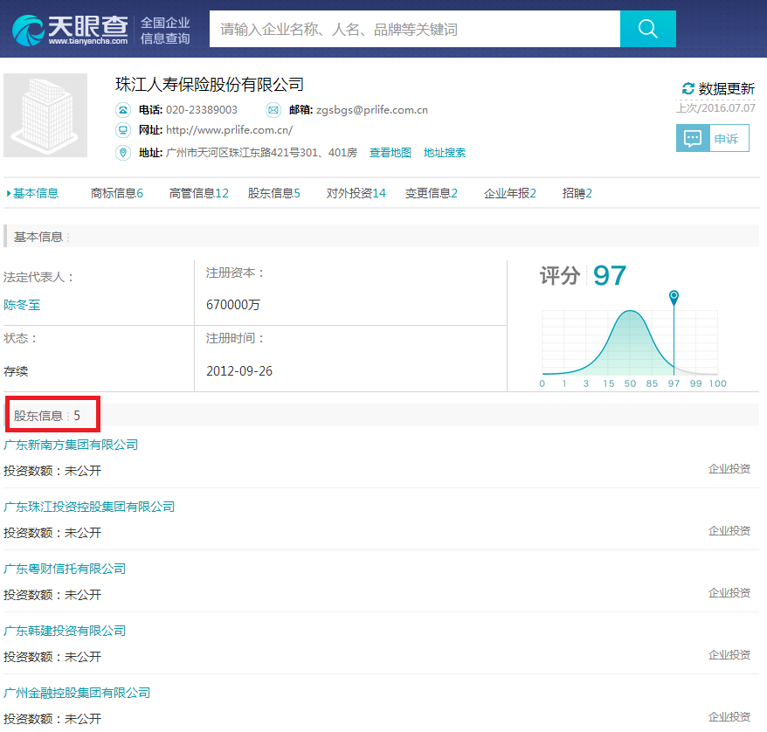The image size is (767, 732).
Task: Click the company title 珠江人寿保险股份有限公司
Action: [x=210, y=85]
